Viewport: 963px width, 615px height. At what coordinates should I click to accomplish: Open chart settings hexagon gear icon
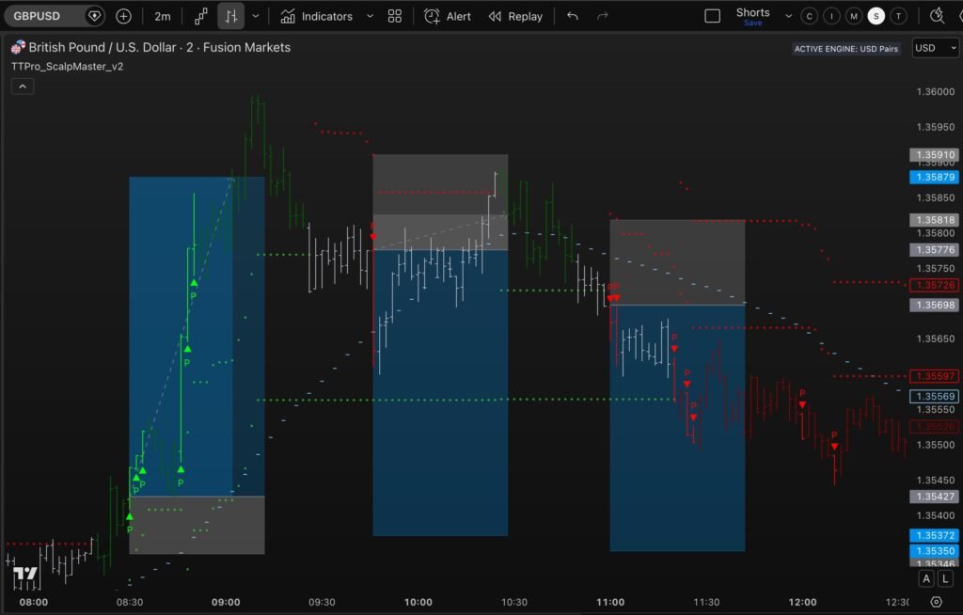point(936,602)
